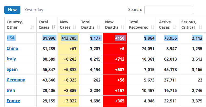Sort by Total Cases descending icon
Image resolution: width=206 pixels, height=107 pixels.
[54, 27]
